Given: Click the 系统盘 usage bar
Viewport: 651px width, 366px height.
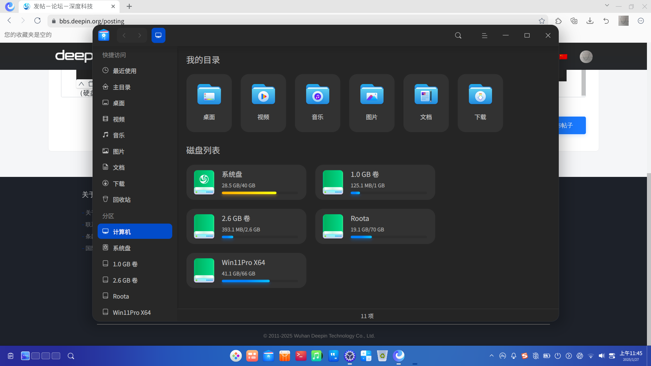Looking at the screenshot, I should tap(260, 193).
